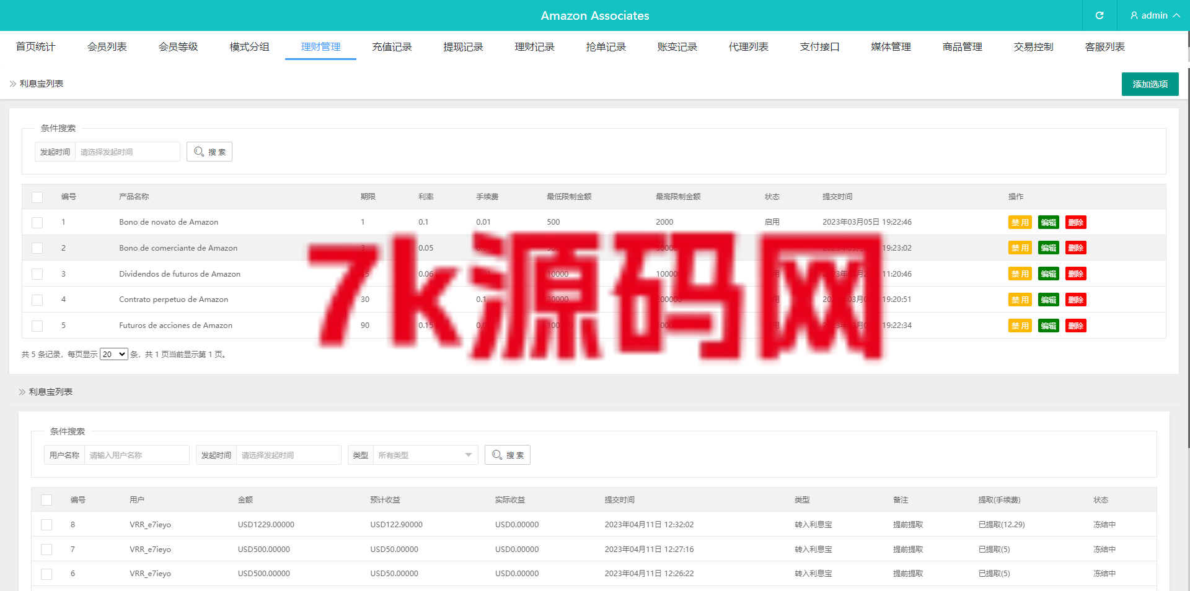This screenshot has height=591, width=1190.
Task: Open the 提现记录 tab
Action: [463, 46]
